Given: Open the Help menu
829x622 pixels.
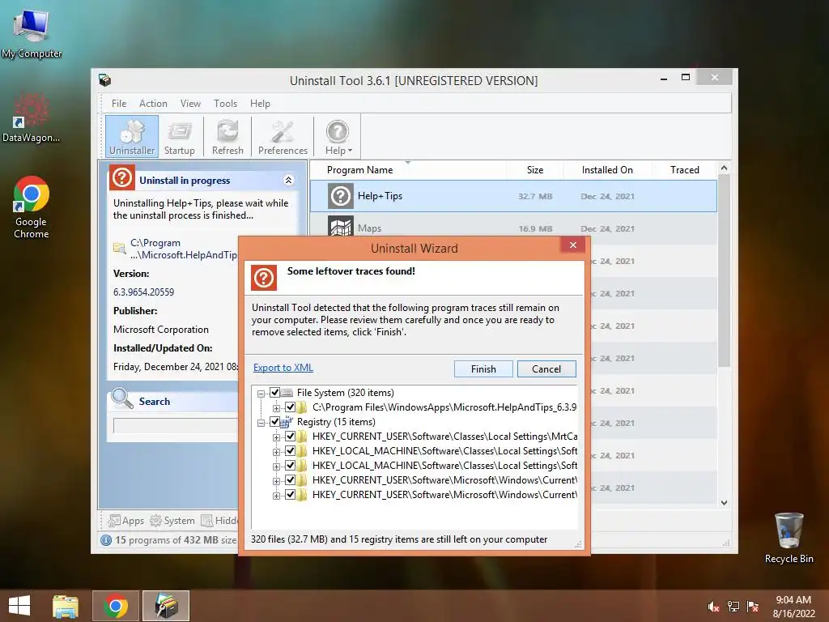Looking at the screenshot, I should coord(260,103).
